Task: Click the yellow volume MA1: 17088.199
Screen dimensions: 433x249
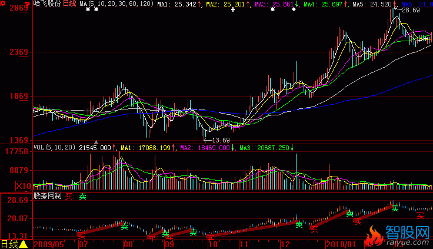Action: click(x=145, y=148)
